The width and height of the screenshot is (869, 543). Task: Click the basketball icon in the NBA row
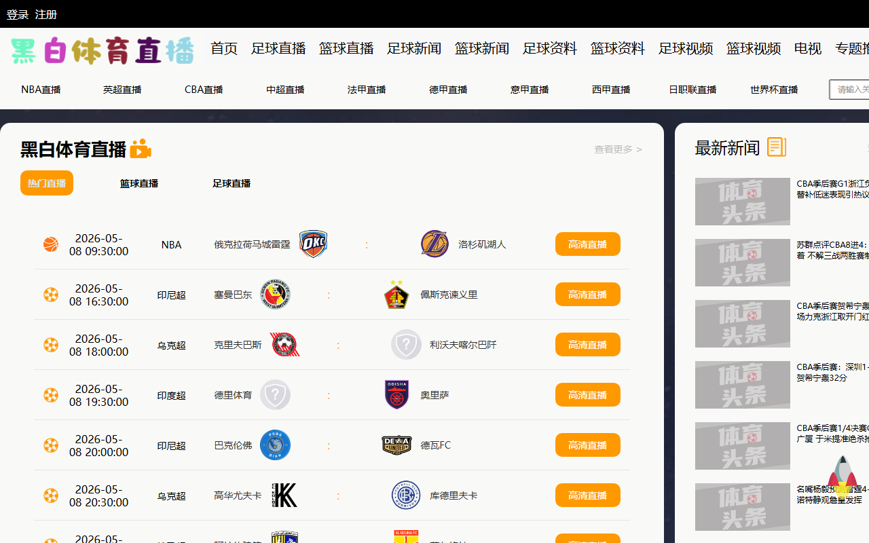tap(51, 244)
